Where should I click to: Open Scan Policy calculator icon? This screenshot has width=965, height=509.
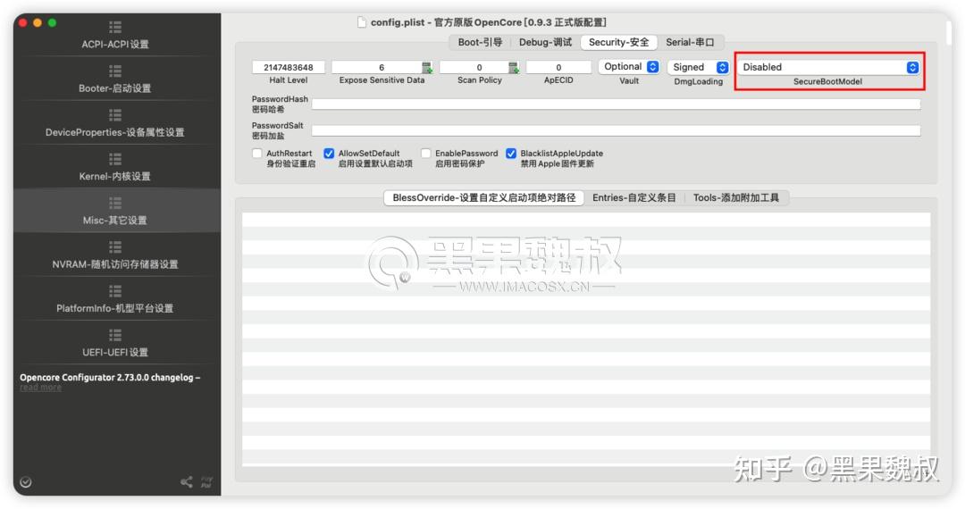click(x=514, y=68)
